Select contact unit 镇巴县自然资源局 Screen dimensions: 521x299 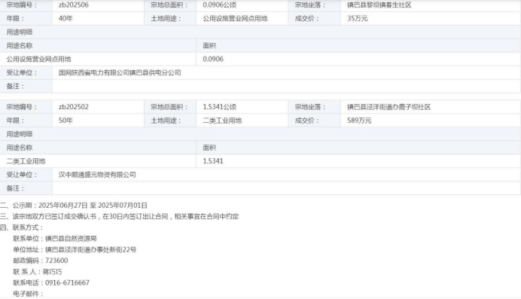click(x=71, y=239)
